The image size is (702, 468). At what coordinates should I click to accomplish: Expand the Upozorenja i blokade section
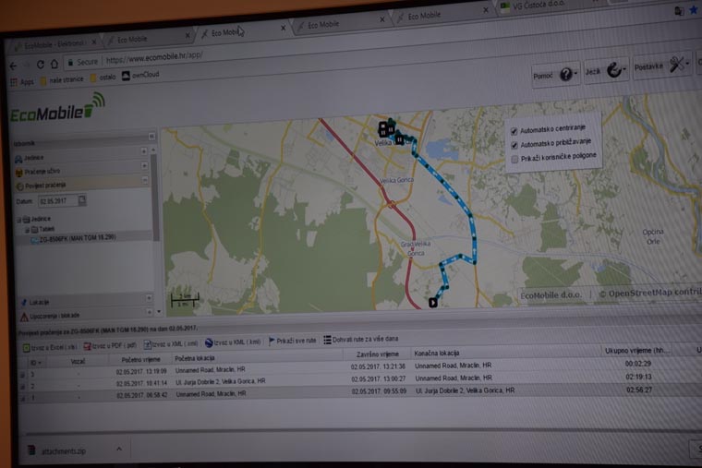pyautogui.click(x=149, y=311)
